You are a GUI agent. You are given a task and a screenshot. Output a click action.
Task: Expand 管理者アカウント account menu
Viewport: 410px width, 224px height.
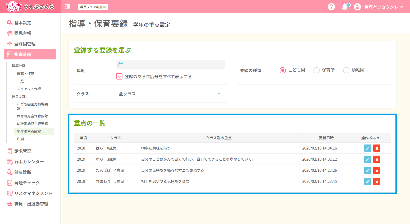[384, 7]
